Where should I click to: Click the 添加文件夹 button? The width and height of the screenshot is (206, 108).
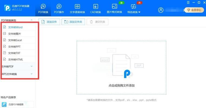click(73, 22)
